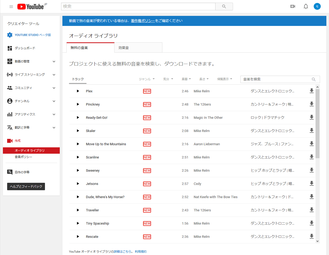Open ダッシュボード in the sidebar
The width and height of the screenshot is (329, 255).
coord(25,48)
